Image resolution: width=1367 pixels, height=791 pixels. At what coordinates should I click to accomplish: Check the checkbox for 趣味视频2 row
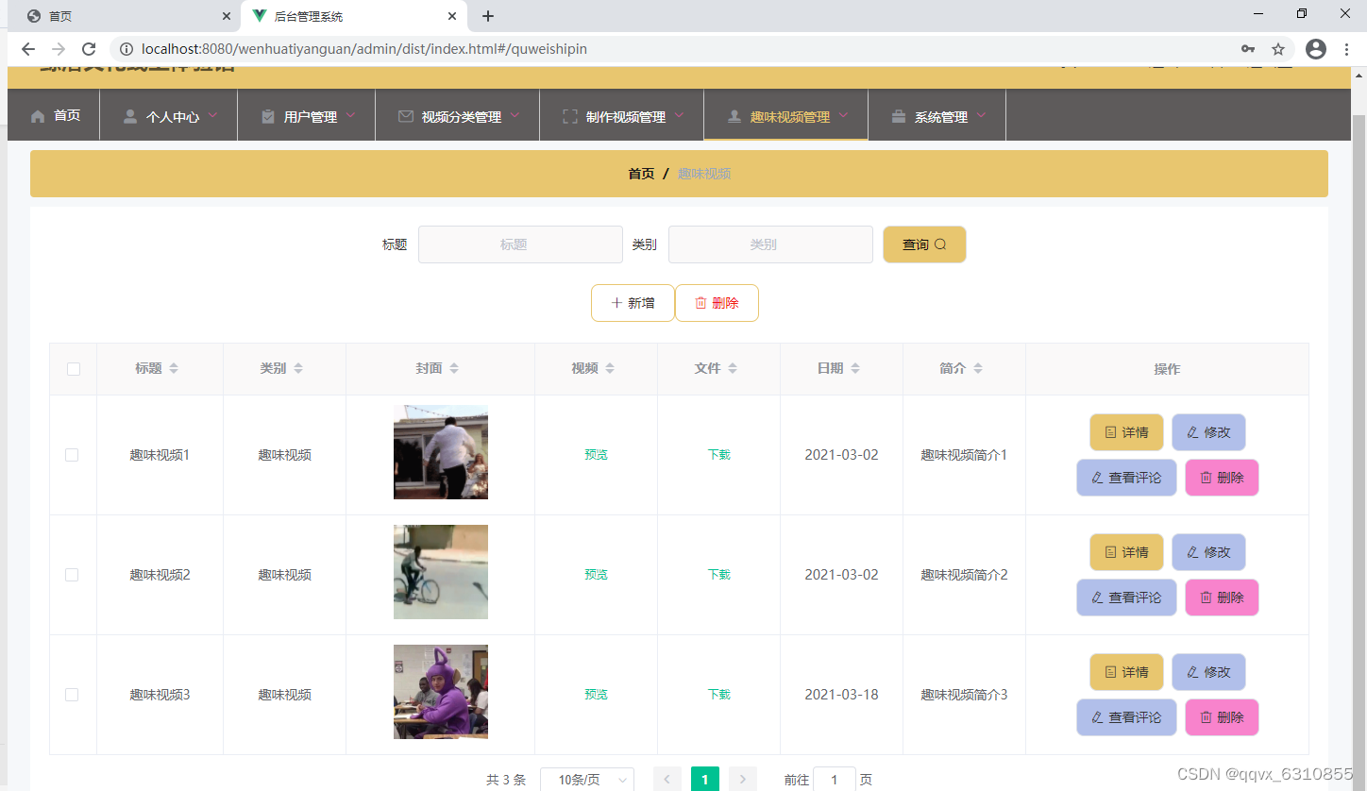72,575
